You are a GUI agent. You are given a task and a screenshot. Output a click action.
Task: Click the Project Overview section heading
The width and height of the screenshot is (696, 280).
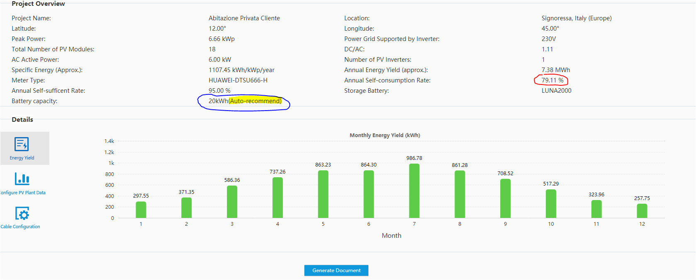tap(38, 4)
